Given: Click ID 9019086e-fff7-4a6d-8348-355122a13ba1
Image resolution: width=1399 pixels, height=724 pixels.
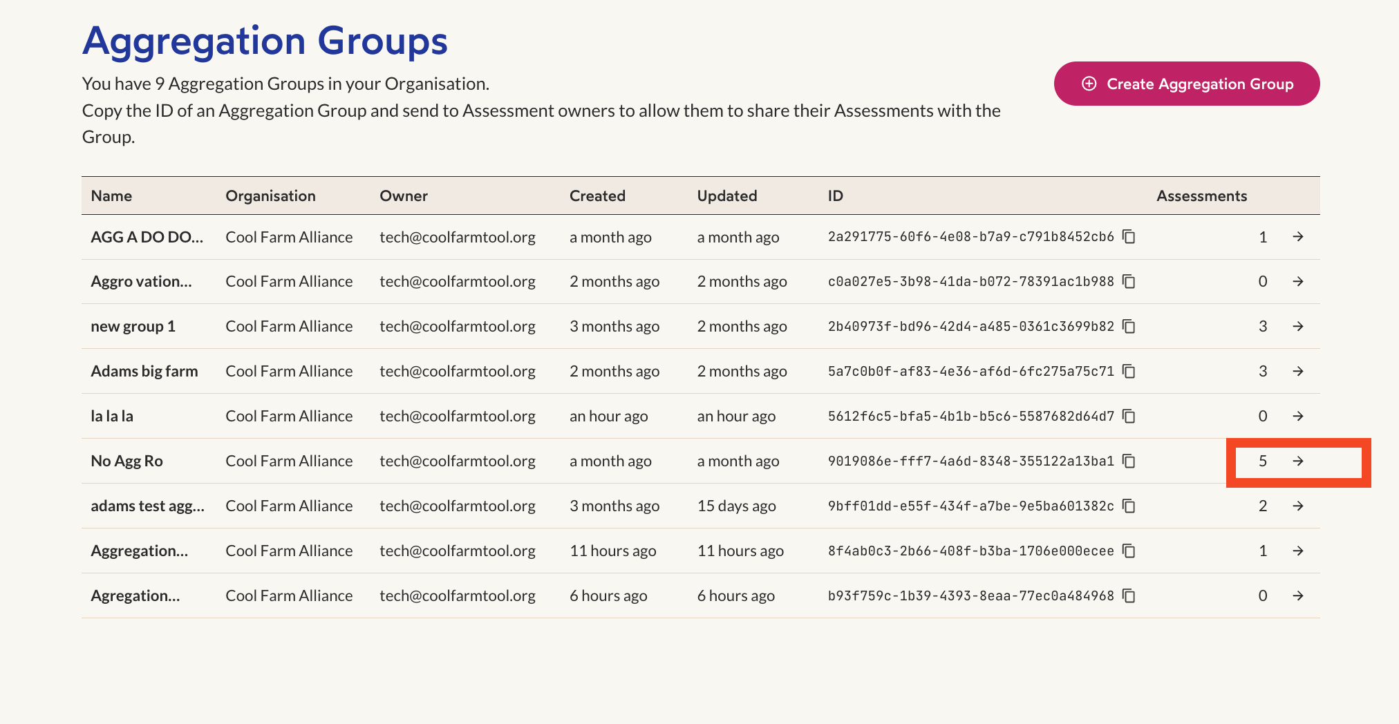Looking at the screenshot, I should tap(971, 461).
